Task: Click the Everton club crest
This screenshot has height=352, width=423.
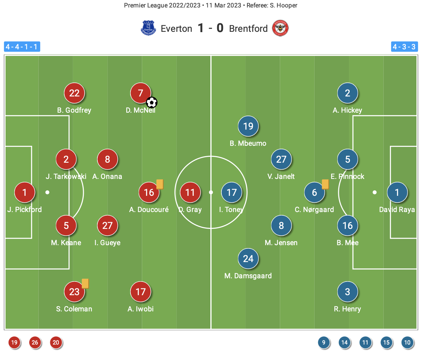Action: click(x=148, y=28)
